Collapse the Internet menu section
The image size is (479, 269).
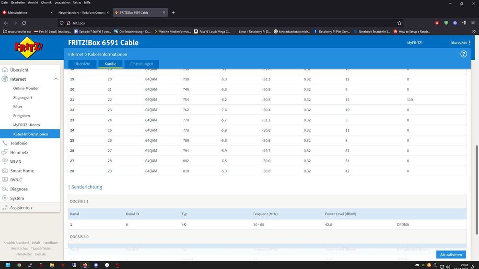(56, 79)
